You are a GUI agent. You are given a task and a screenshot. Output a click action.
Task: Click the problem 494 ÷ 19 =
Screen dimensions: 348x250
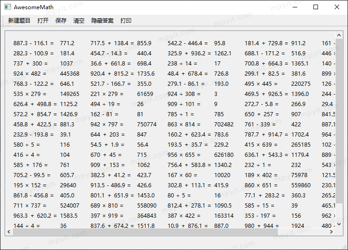pyautogui.click(x=105, y=104)
